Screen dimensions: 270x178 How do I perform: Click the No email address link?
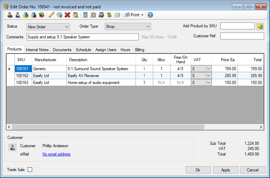[x=56, y=154]
